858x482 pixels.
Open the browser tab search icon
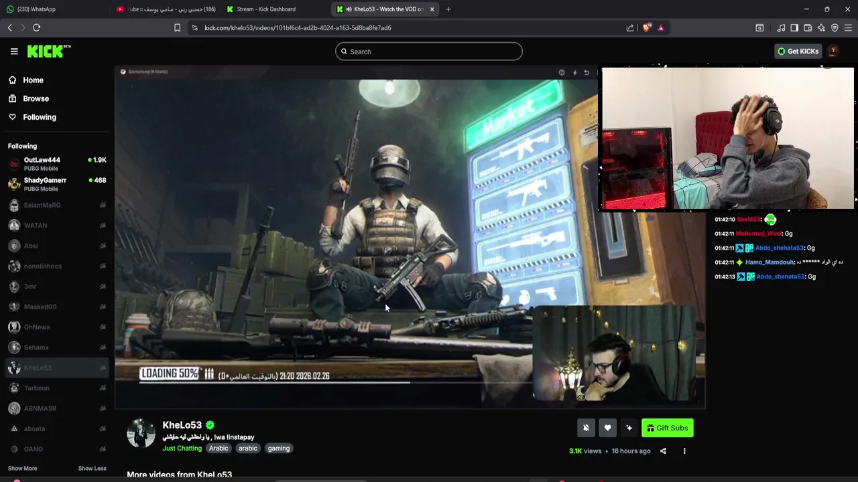tap(759, 27)
